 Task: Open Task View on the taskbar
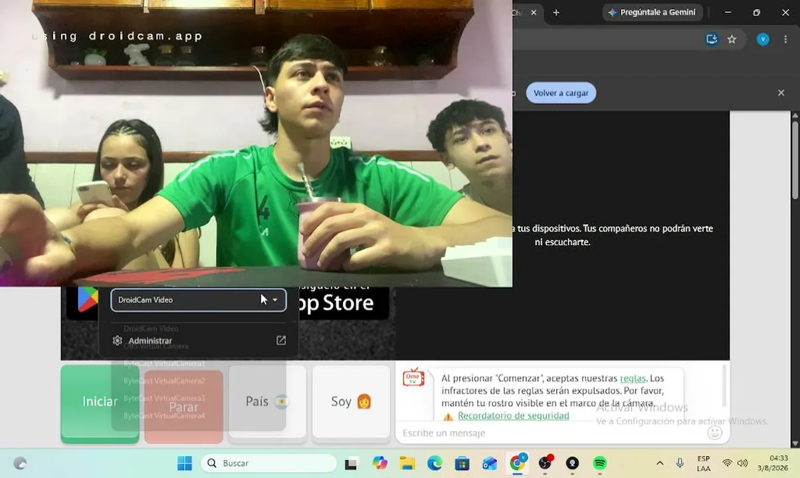[x=351, y=463]
